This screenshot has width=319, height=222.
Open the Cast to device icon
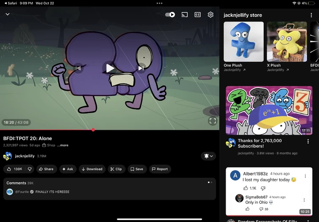185,15
